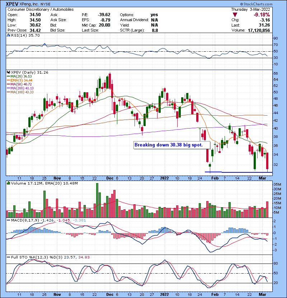Screen dimensions: 287x298
Task: Click the candlestick icon beside XPEV (Daily)
Action: point(8,73)
